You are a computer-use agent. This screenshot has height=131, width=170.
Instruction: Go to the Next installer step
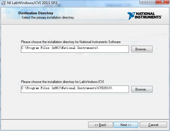pos(126,125)
